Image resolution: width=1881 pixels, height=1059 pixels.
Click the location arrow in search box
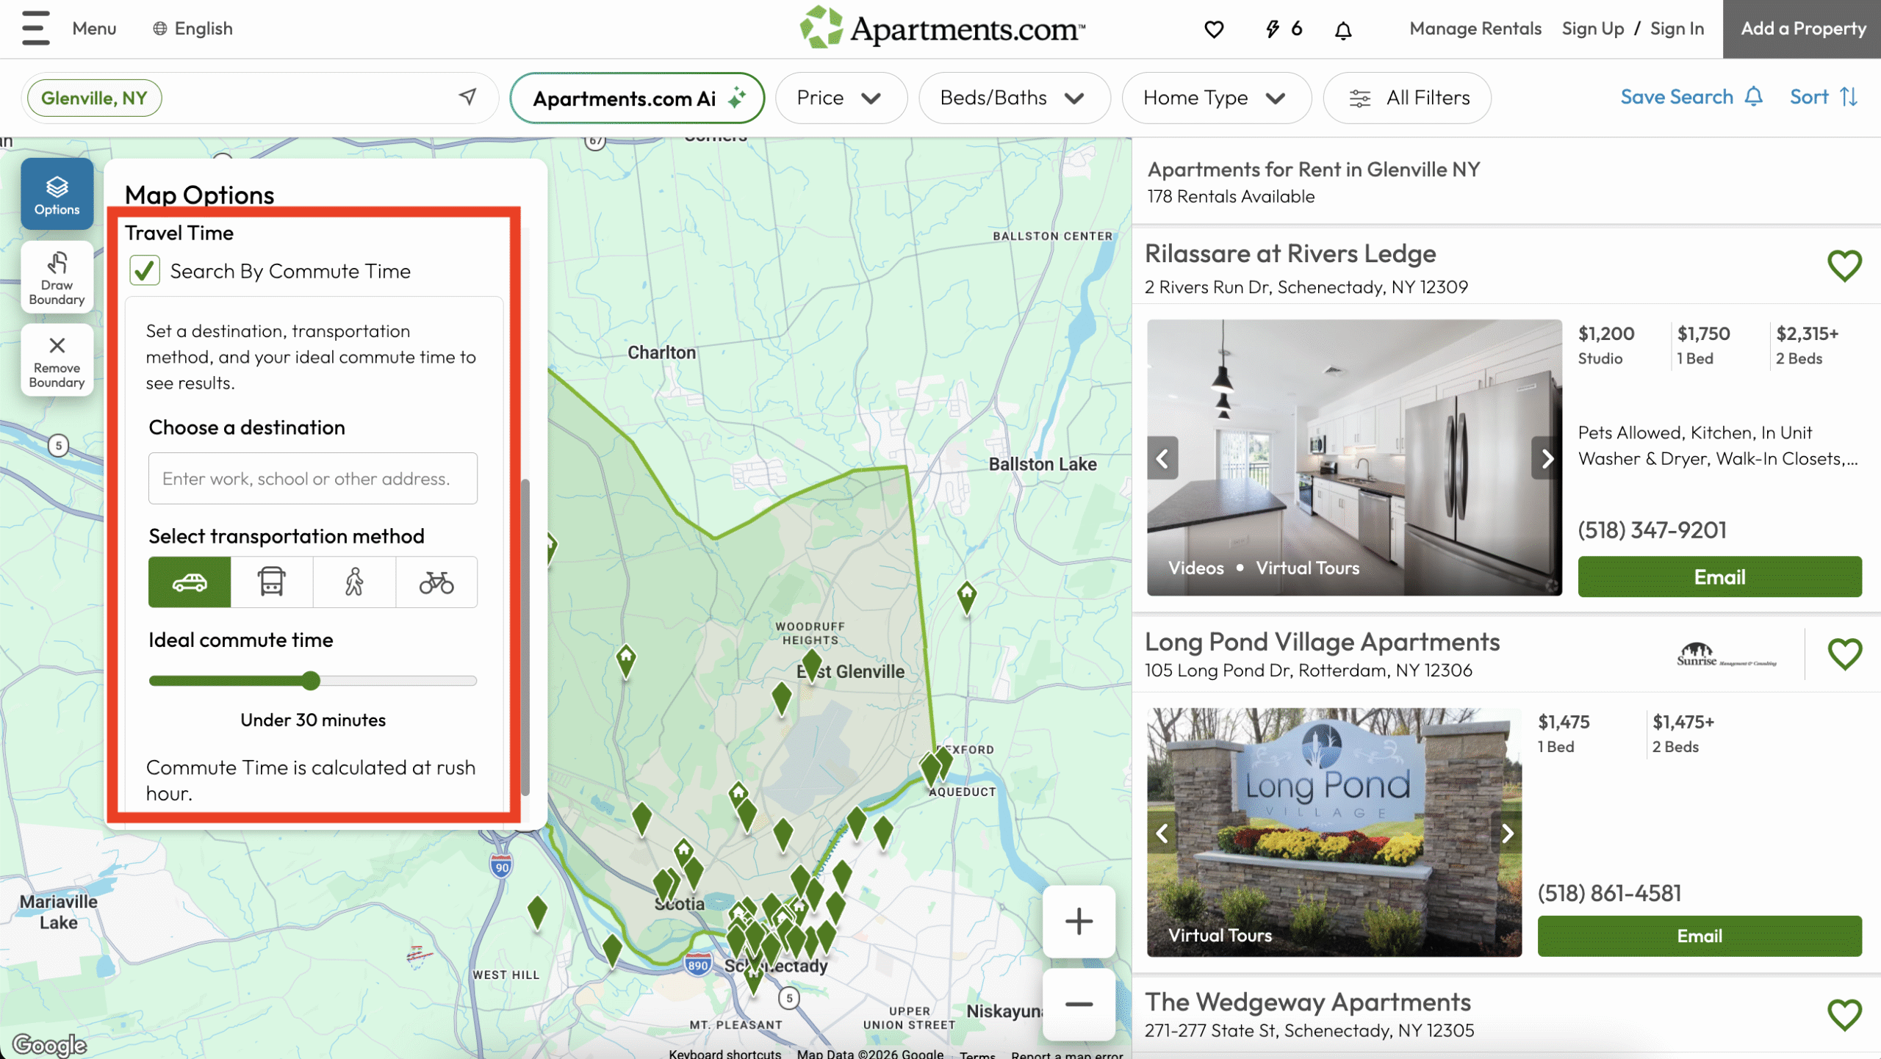(468, 97)
